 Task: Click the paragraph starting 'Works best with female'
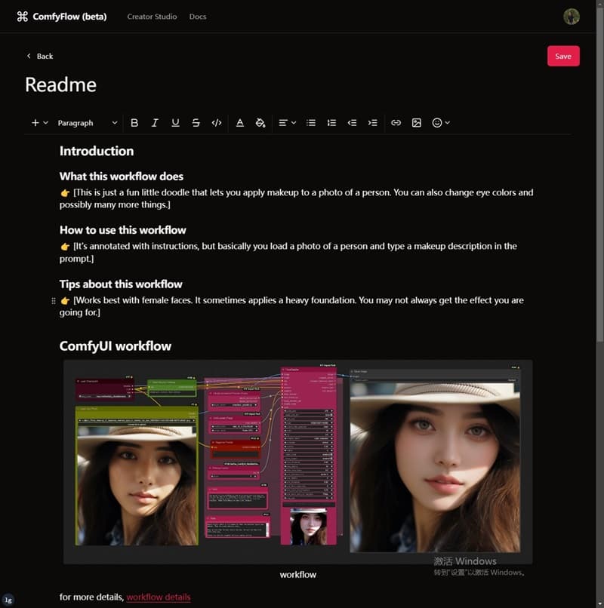point(291,306)
